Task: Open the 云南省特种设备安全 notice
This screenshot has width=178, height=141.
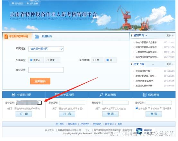Action: click(x=147, y=52)
